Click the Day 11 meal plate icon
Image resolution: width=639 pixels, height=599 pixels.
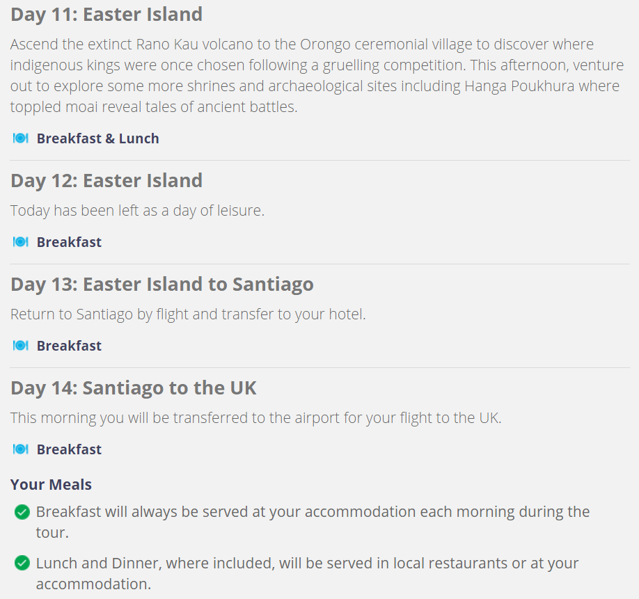[x=20, y=138]
